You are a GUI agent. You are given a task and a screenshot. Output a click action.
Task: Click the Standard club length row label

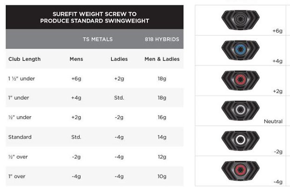pyautogui.click(x=20, y=137)
